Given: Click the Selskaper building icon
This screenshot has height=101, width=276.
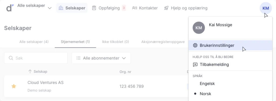Looking at the screenshot, I should [61, 8].
